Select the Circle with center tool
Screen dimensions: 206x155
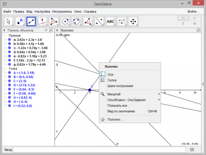tap(65, 21)
